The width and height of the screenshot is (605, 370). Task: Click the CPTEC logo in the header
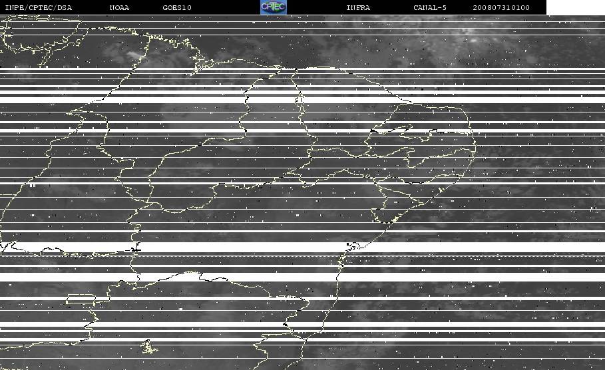pyautogui.click(x=274, y=7)
